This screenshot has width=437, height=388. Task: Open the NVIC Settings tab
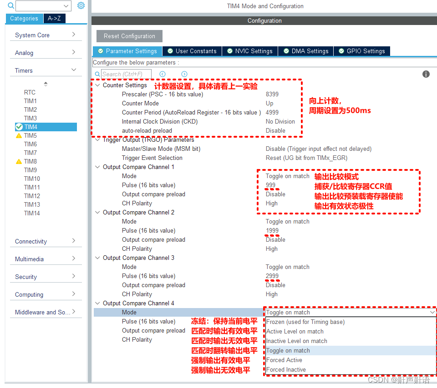[x=250, y=51]
